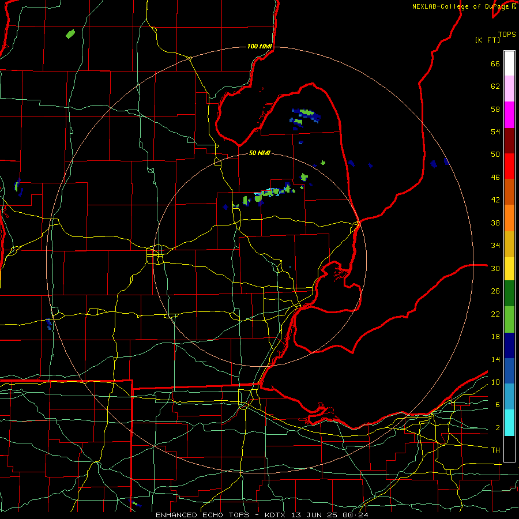519x519 pixels.
Task: Click the 58 legend value
Action: pyautogui.click(x=495, y=109)
